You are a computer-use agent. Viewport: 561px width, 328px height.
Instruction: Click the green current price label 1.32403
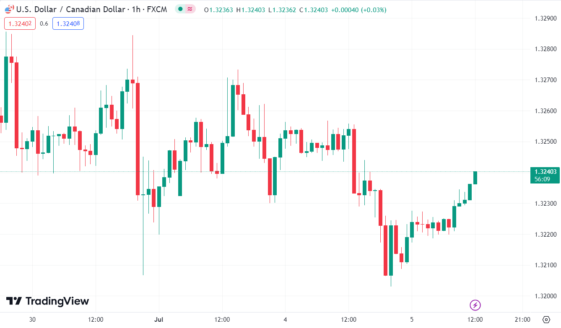545,171
